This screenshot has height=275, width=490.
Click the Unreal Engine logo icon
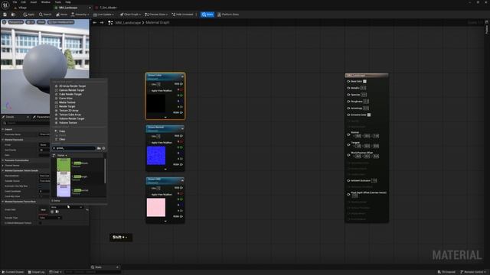point(5,5)
